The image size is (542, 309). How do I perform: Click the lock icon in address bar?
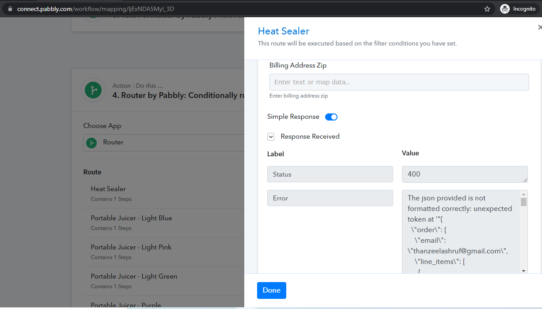click(x=11, y=9)
